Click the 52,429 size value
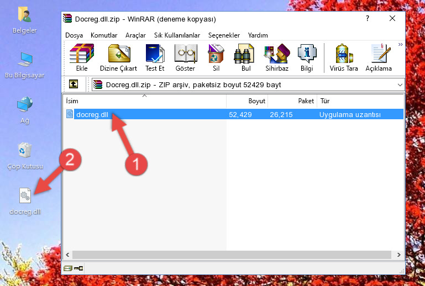This screenshot has height=286, width=425. 240,114
